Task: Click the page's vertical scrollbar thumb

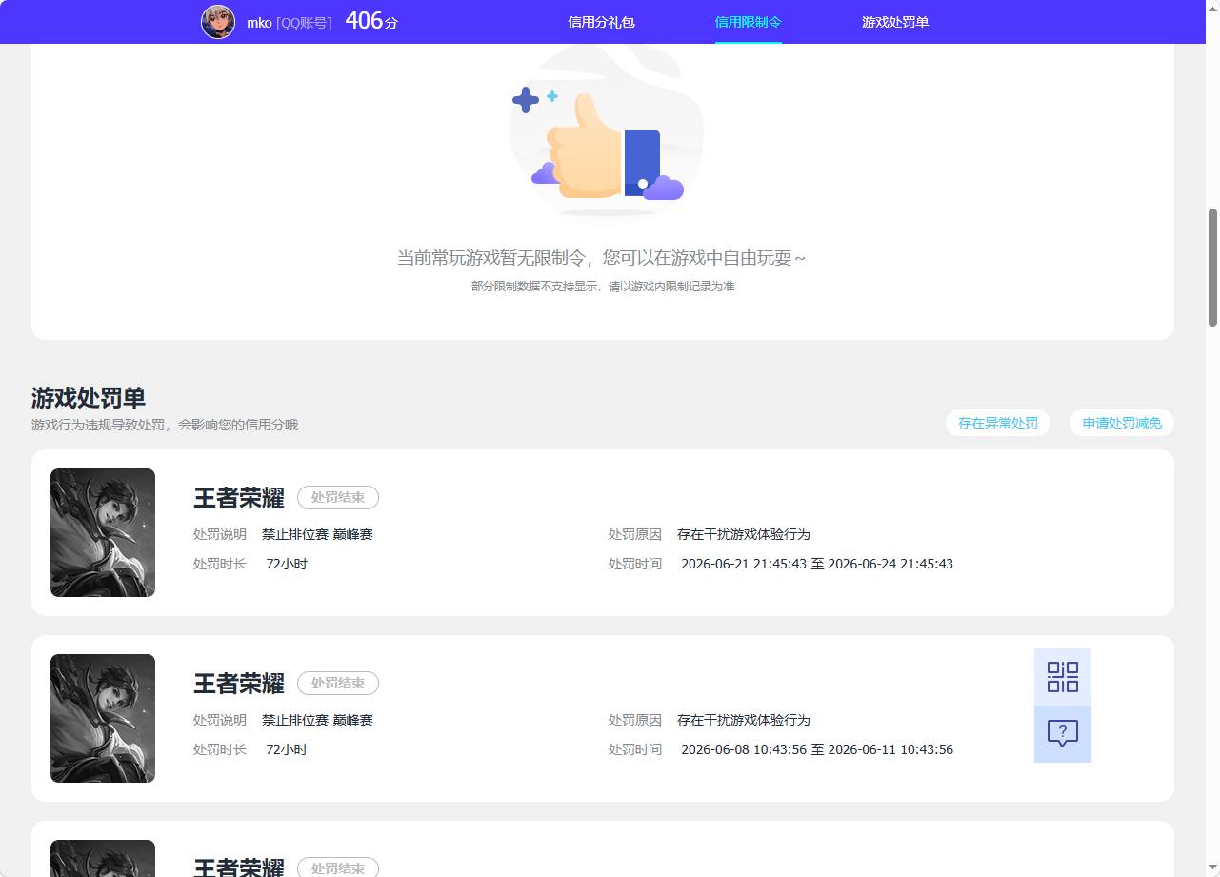Action: tap(1213, 268)
